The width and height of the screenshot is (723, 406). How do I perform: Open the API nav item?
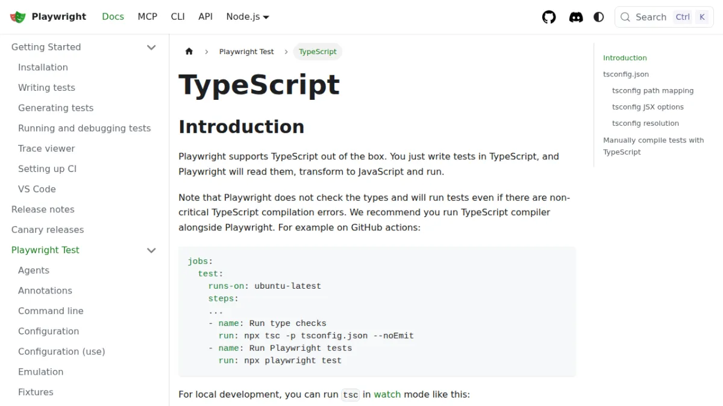tap(205, 17)
